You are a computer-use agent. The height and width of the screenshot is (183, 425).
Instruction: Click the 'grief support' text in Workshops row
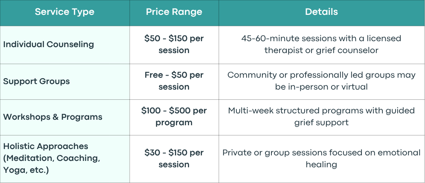tap(321, 123)
